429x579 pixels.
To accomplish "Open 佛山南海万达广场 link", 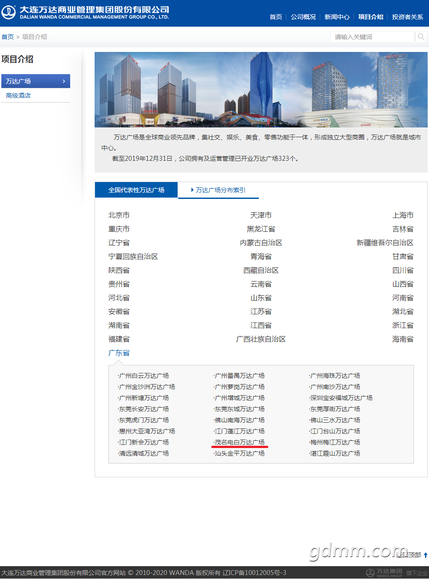I will (x=239, y=420).
